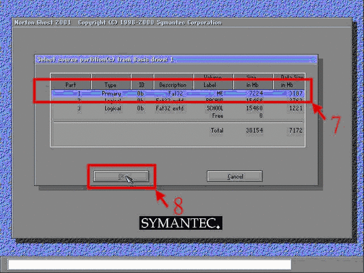Click the Free space row label
The width and height of the screenshot is (364, 273).
[218, 116]
